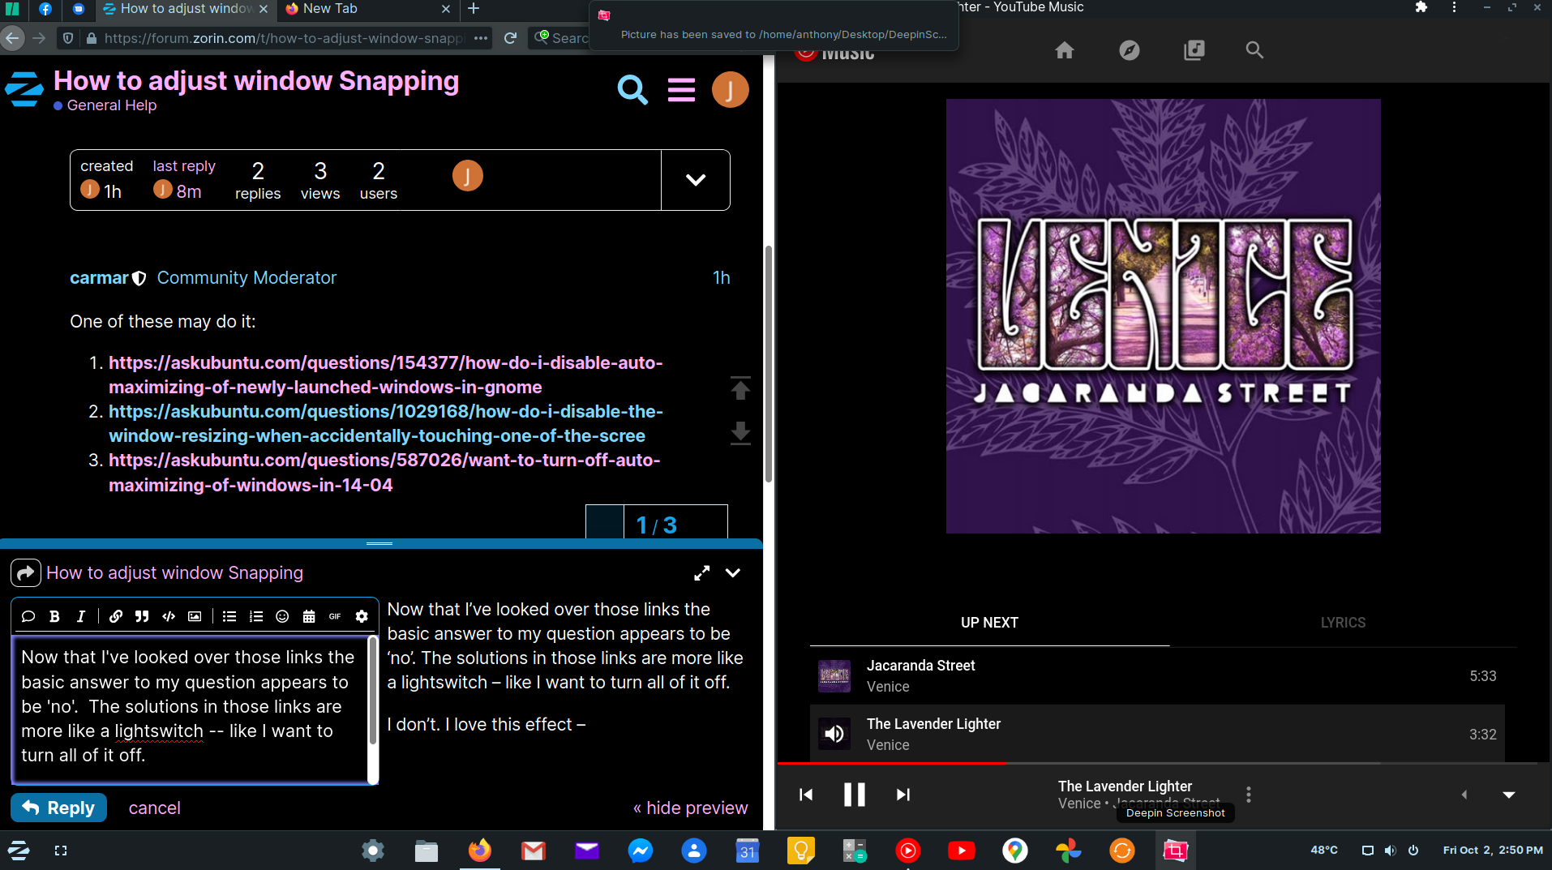This screenshot has height=870, width=1552.
Task: Open YouTube Music search
Action: tap(1254, 50)
